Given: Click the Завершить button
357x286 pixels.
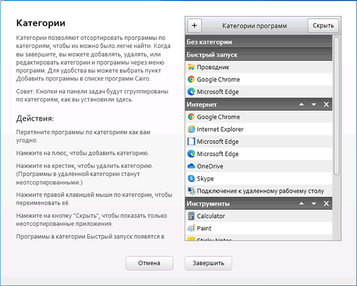Looking at the screenshot, I should coord(208,263).
